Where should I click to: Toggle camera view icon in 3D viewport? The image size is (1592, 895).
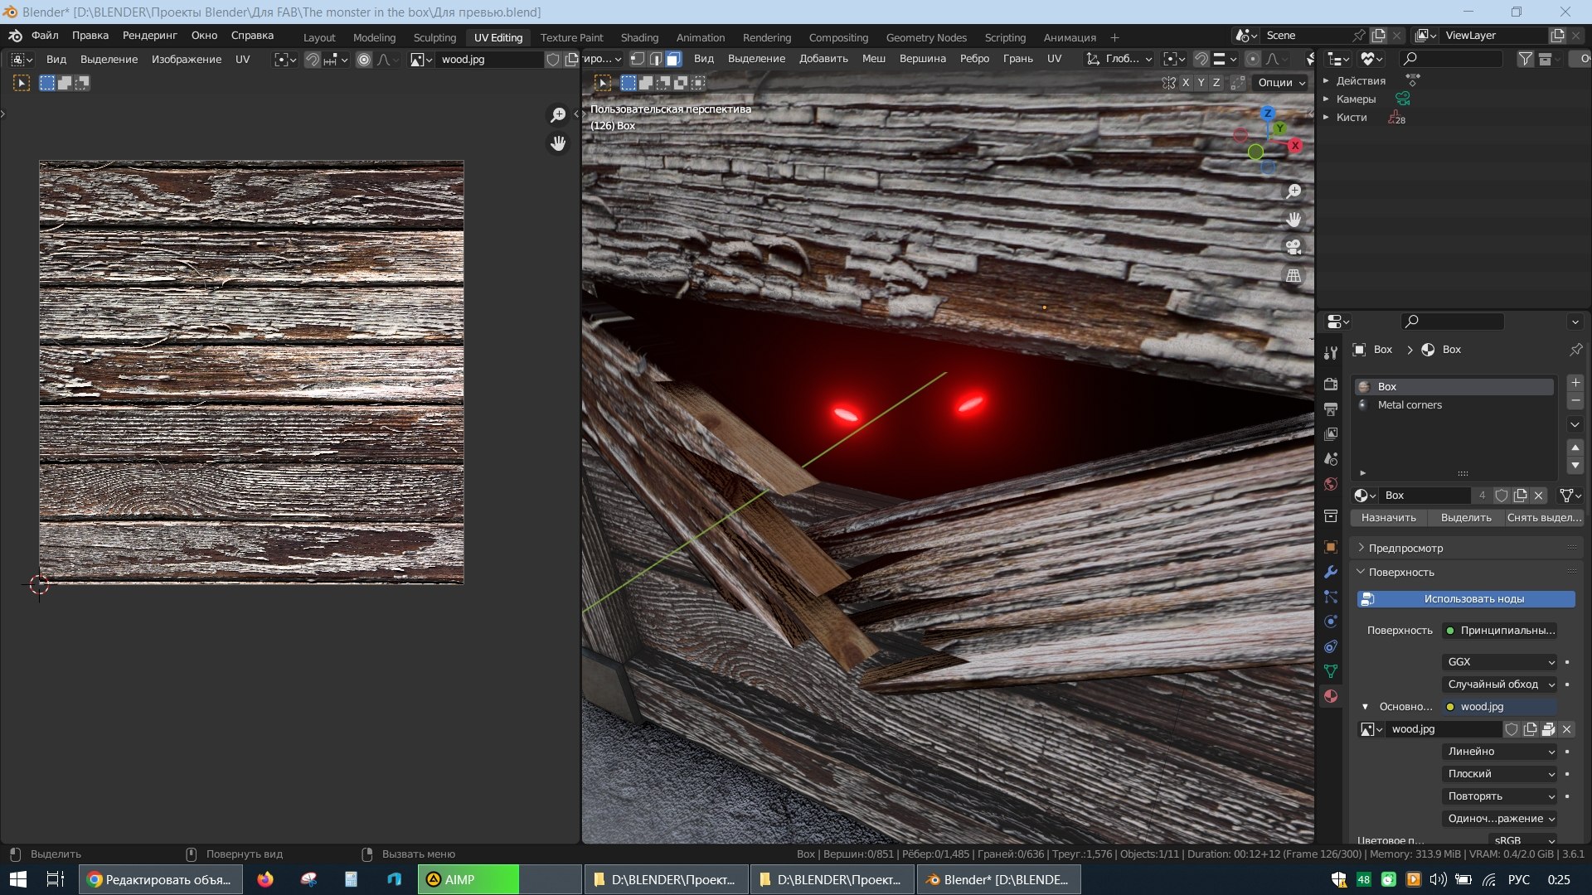pos(1293,247)
